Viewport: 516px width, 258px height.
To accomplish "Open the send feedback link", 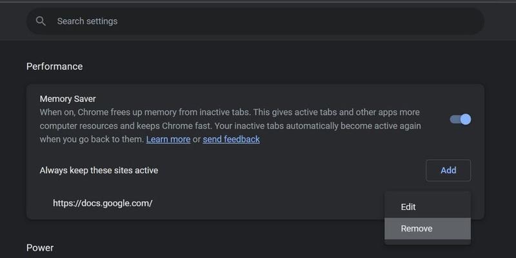I will 231,139.
